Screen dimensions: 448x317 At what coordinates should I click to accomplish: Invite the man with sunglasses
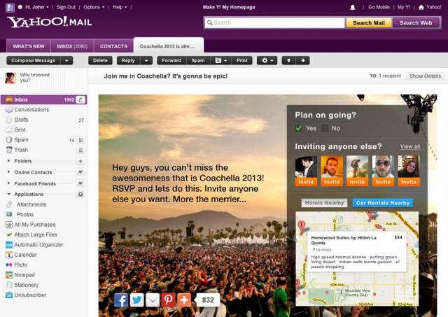[x=383, y=182]
